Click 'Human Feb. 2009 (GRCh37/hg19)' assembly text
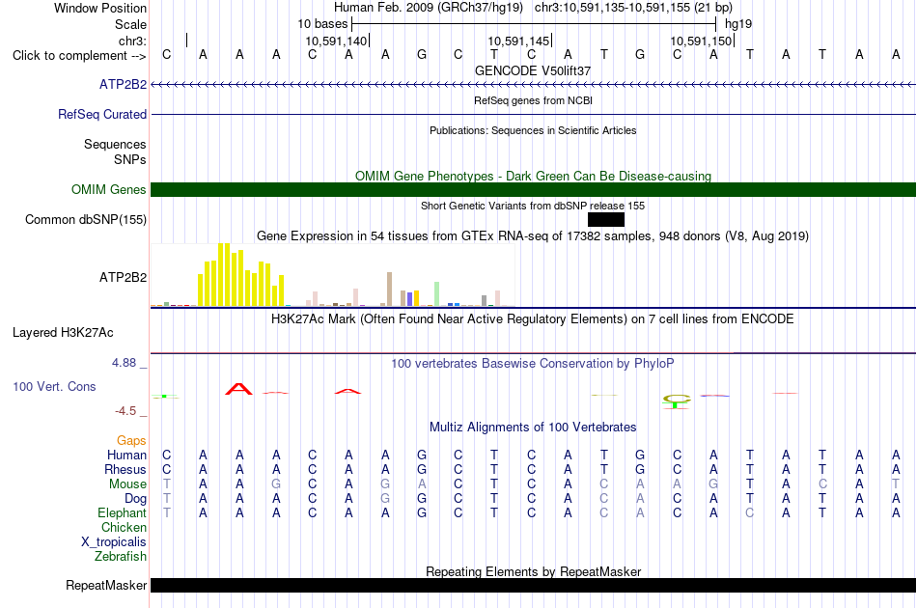This screenshot has height=608, width=917. (428, 8)
